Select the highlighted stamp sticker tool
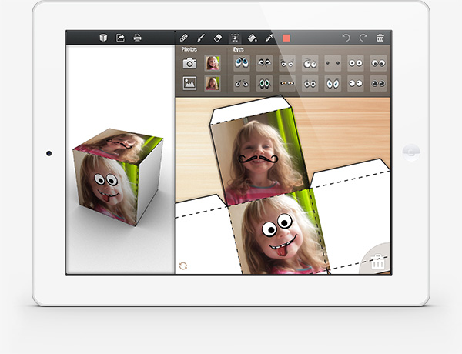Screen dimensions: 462x354 click(x=235, y=37)
